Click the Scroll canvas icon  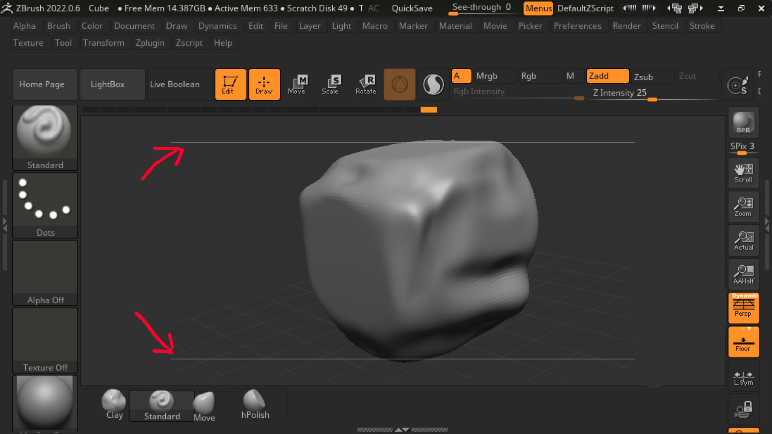pyautogui.click(x=743, y=173)
